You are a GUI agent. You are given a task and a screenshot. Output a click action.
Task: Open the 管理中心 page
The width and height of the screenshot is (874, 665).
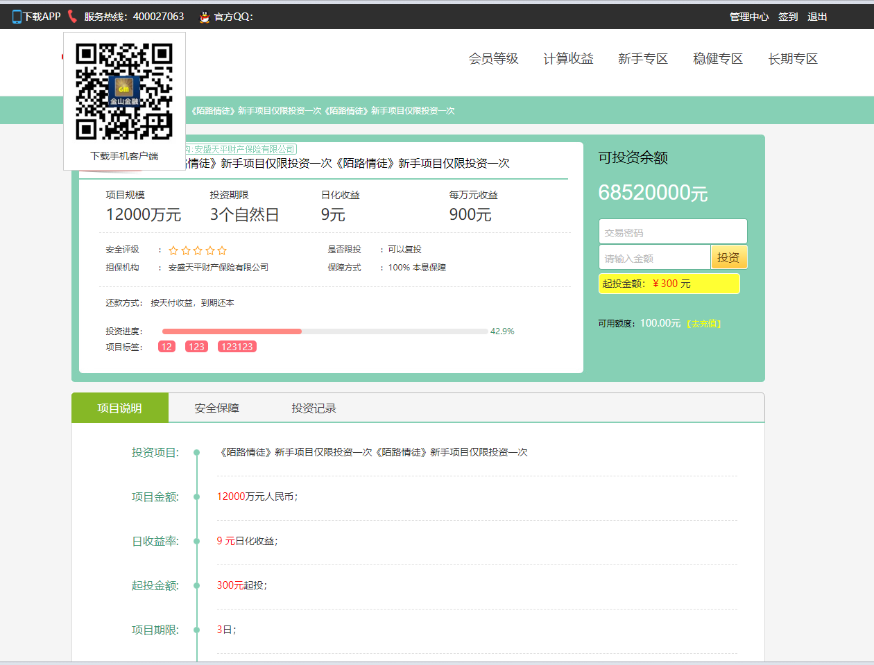[749, 16]
